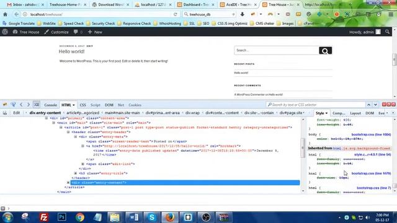The width and height of the screenshot is (397, 223).
Task: Click the break on mutate icon near Edit
Action: (x=5, y=113)
